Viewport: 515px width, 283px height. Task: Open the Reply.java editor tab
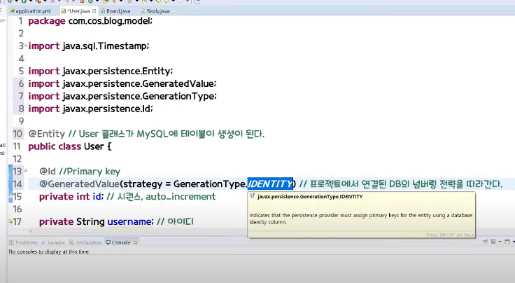(x=155, y=11)
